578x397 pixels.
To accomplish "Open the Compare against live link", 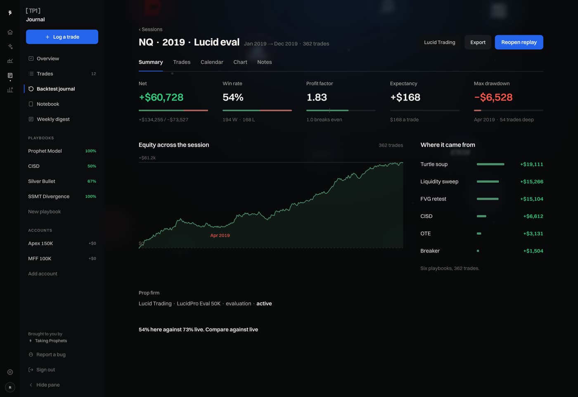I will tap(232, 330).
